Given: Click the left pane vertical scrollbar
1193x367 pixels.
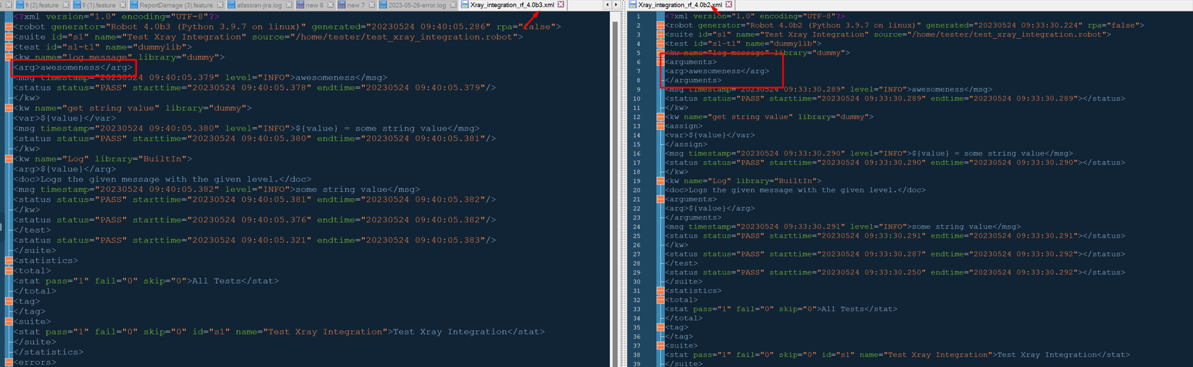Looking at the screenshot, I should [615, 188].
